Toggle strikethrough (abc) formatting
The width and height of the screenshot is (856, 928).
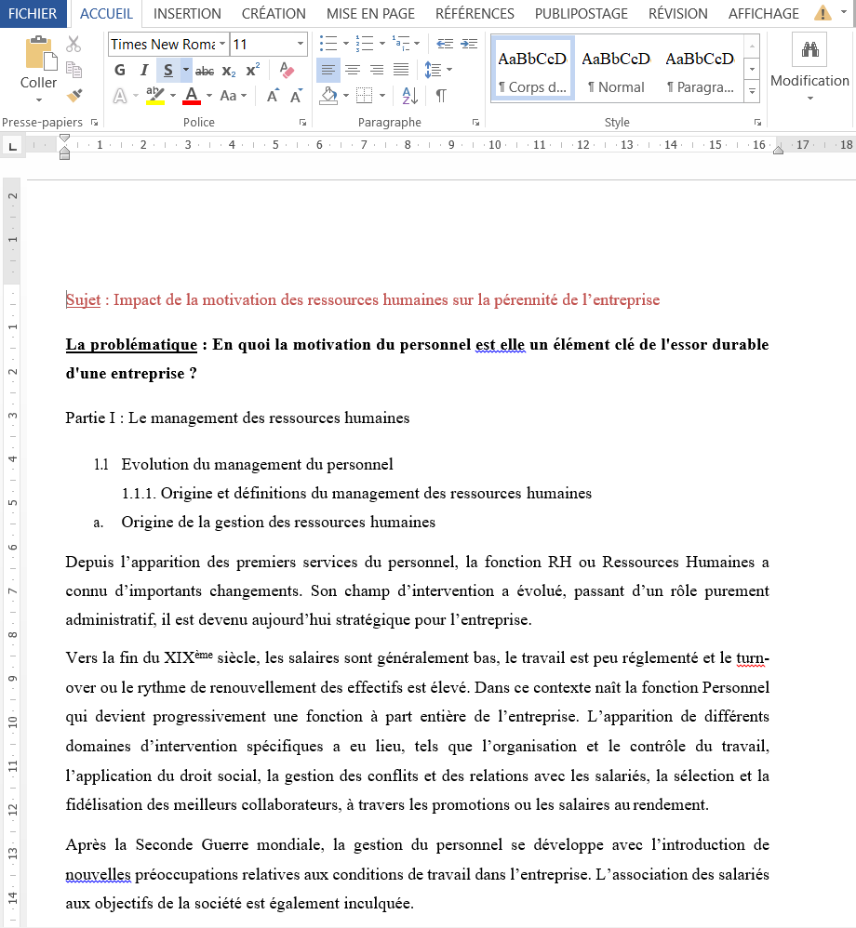point(205,71)
